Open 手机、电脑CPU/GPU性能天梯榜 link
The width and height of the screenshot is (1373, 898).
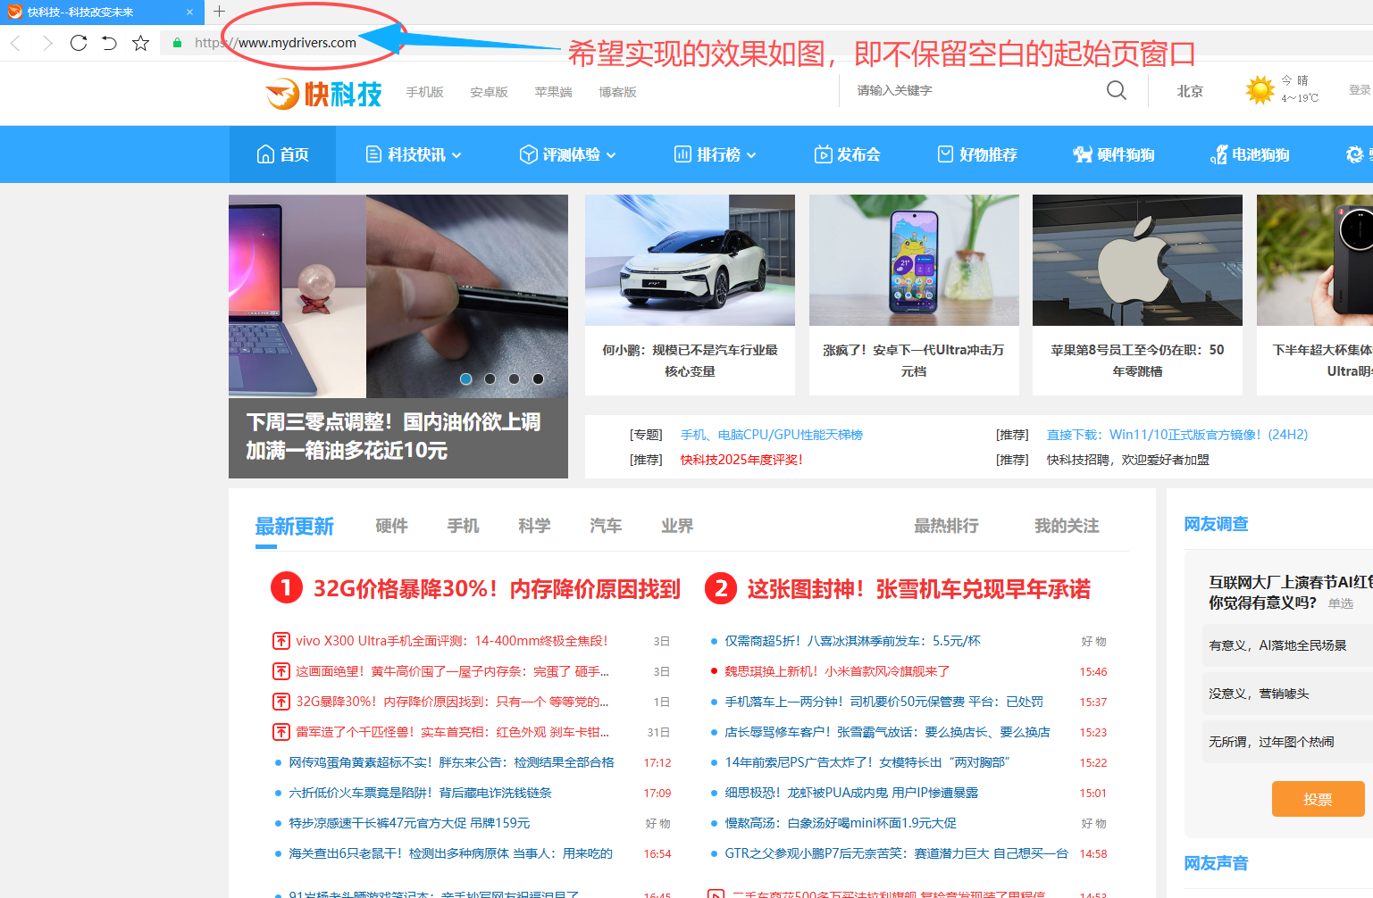pos(772,435)
